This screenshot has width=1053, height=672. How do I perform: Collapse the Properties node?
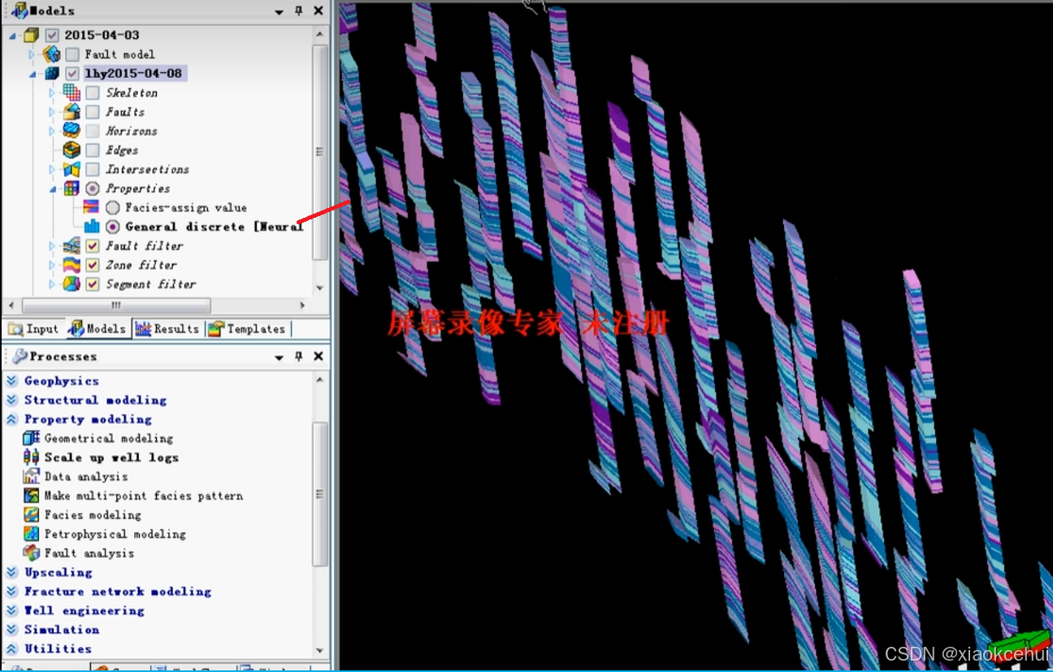[x=53, y=189]
